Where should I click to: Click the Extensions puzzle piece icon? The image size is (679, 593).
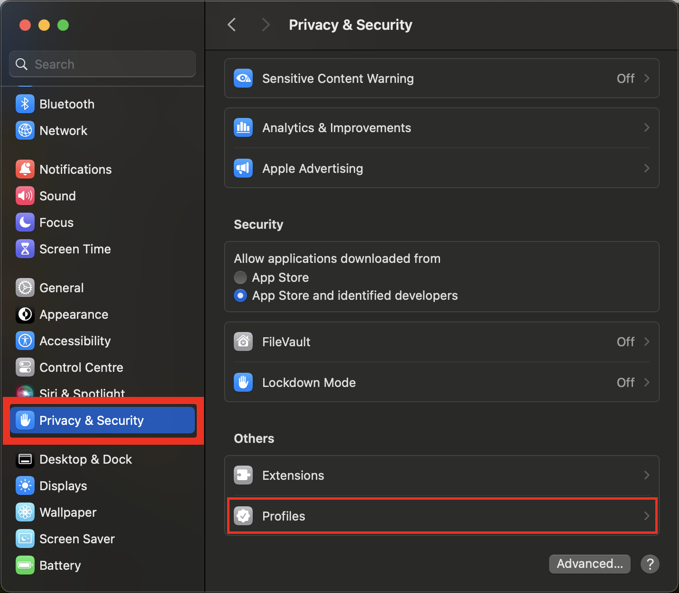[243, 476]
